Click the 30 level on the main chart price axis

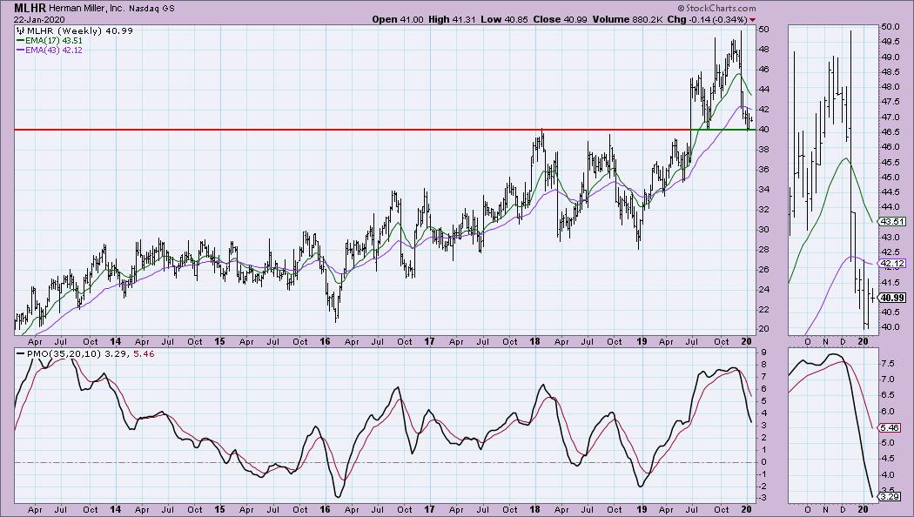coord(763,229)
